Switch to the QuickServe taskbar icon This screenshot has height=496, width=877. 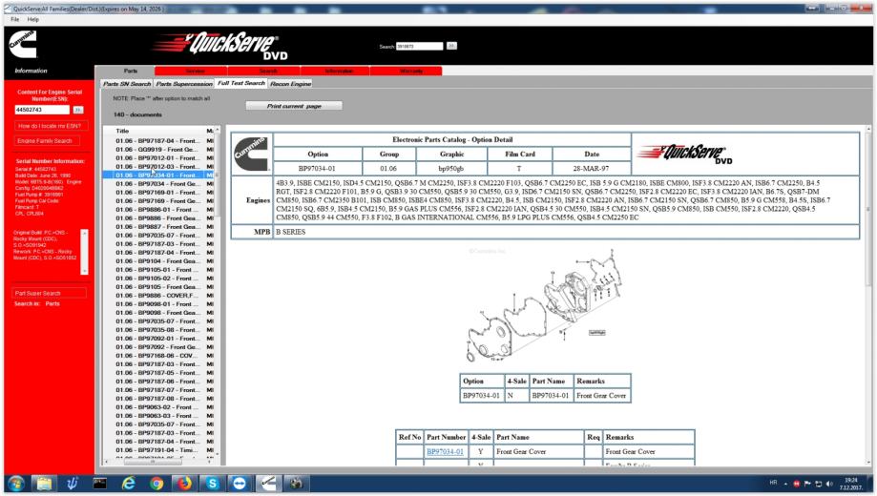[268, 484]
